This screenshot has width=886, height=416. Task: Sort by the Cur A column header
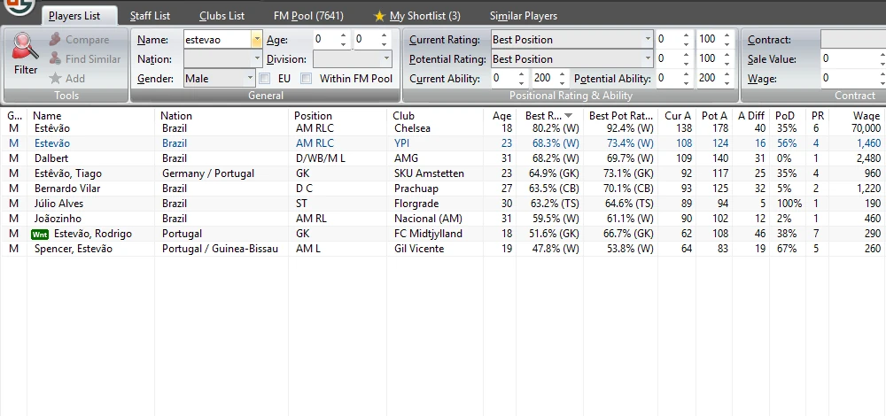click(x=678, y=116)
